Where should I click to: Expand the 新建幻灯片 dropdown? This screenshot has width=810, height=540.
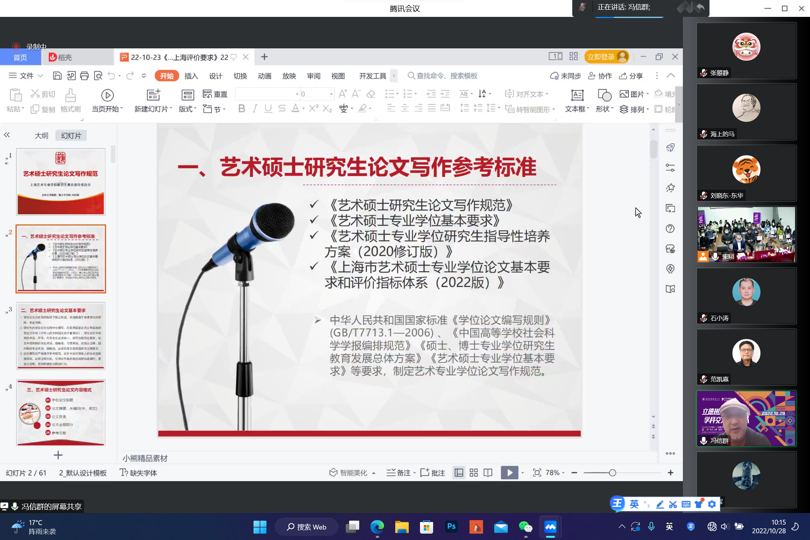(x=171, y=109)
